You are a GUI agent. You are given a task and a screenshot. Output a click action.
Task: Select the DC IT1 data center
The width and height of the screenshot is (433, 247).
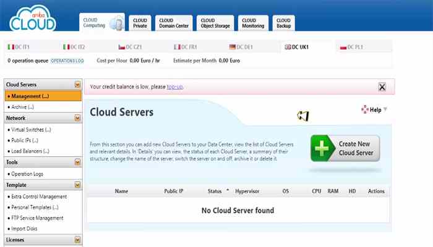[x=19, y=47]
